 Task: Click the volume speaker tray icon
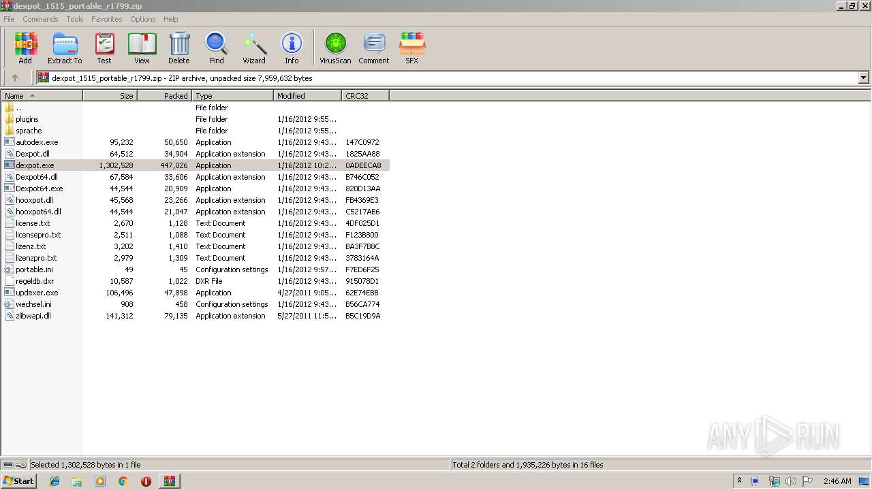pos(791,481)
